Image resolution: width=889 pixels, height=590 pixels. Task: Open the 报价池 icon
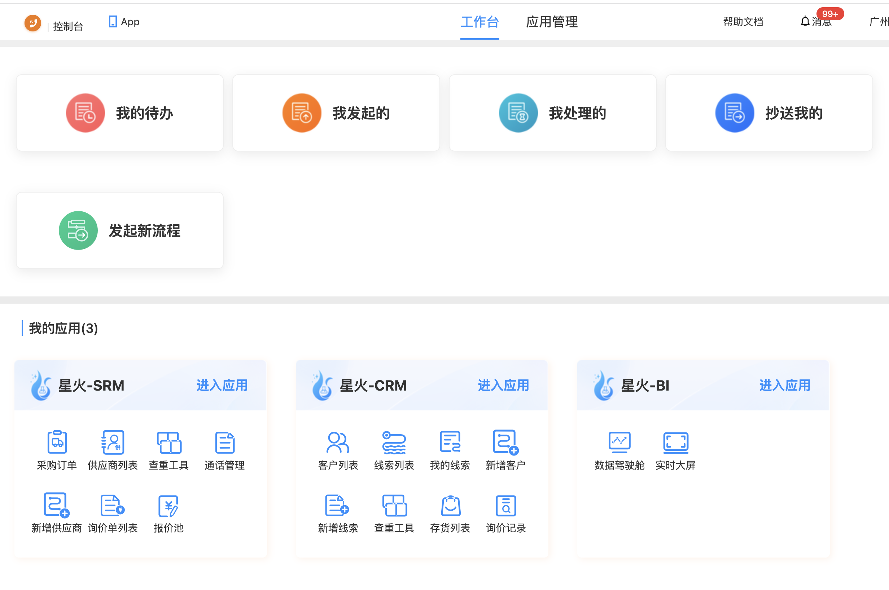point(168,506)
